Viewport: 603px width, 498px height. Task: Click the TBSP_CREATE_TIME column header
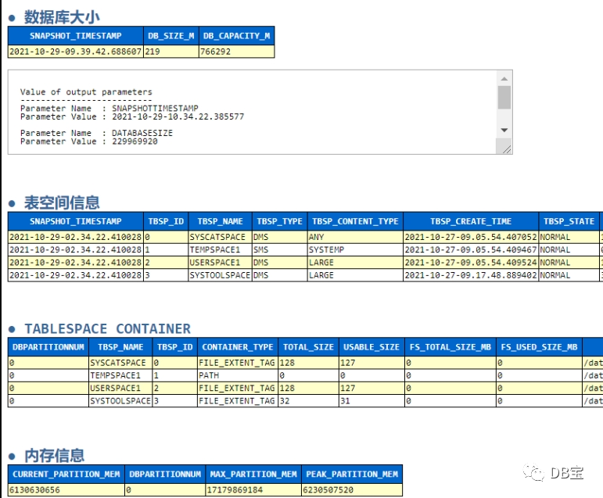click(x=471, y=221)
